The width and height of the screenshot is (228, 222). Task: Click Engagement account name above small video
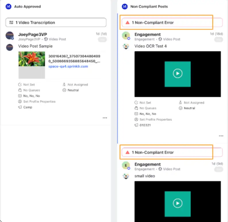(x=148, y=164)
